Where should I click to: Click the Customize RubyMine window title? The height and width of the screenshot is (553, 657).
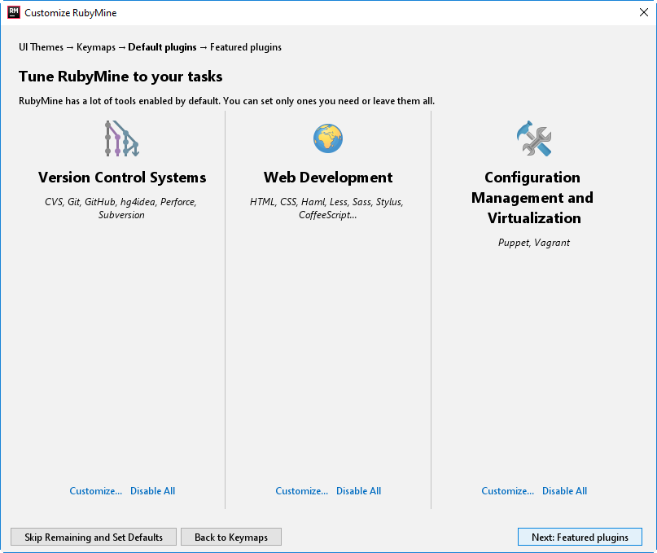point(70,13)
